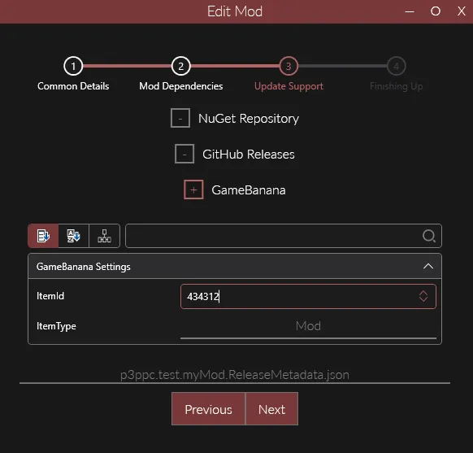Click the Next button
Viewport: 473px width, 453px height.
(x=271, y=409)
